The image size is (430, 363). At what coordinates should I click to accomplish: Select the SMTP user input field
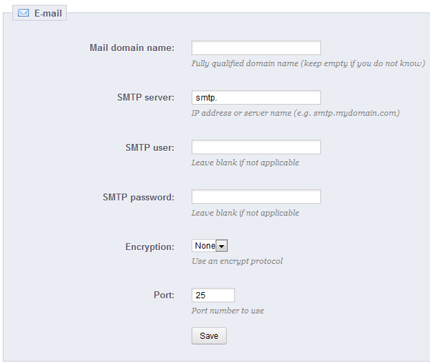[256, 147]
